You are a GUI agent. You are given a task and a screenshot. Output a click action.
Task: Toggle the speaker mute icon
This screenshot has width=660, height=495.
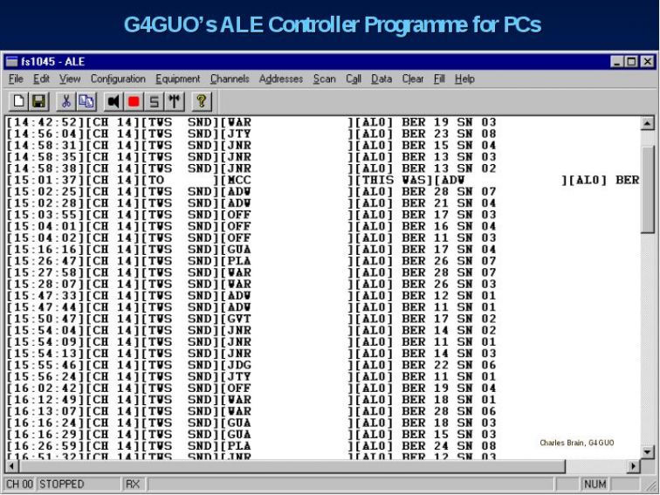coord(113,101)
